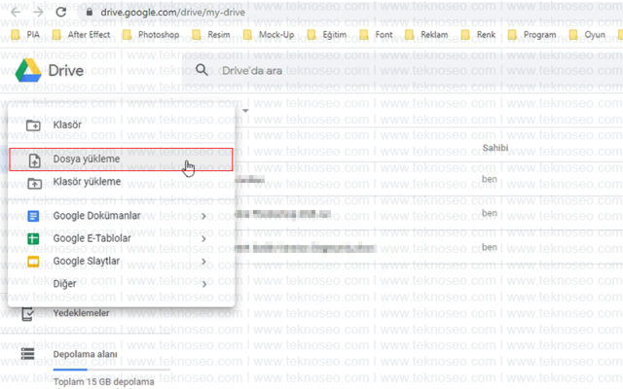Screen dimensions: 623x389
Task: Click the storage usage progress bar
Action: 112,370
